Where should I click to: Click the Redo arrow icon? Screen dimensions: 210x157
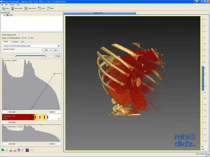click(x=48, y=8)
